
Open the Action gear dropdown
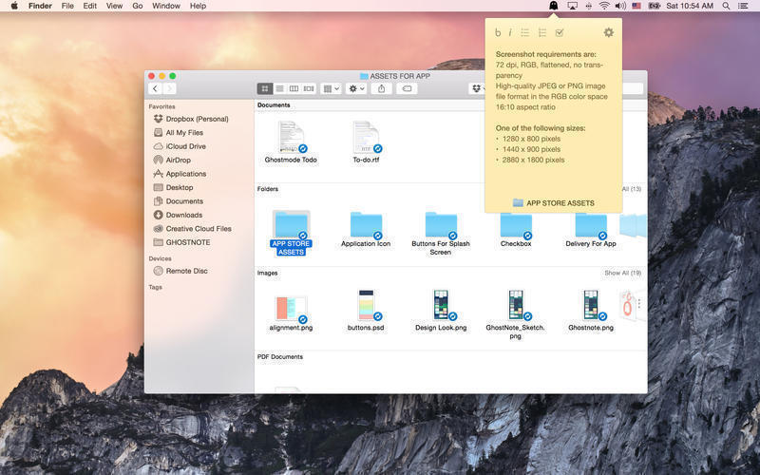(356, 88)
